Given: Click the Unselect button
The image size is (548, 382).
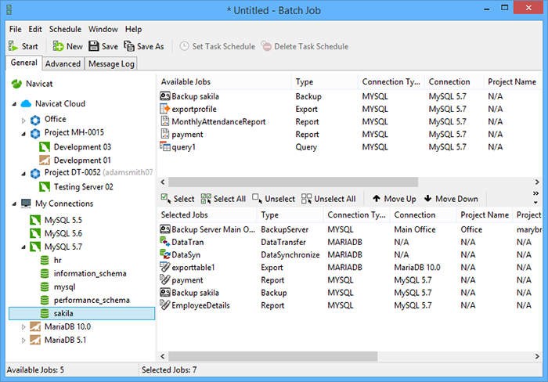Looking at the screenshot, I should (274, 199).
